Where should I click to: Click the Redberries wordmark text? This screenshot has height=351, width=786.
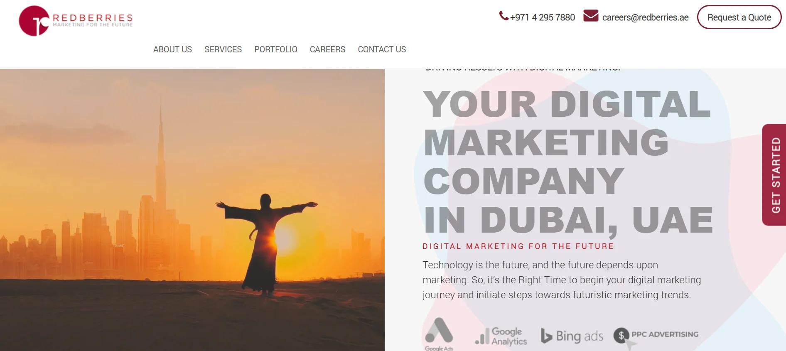(93, 18)
